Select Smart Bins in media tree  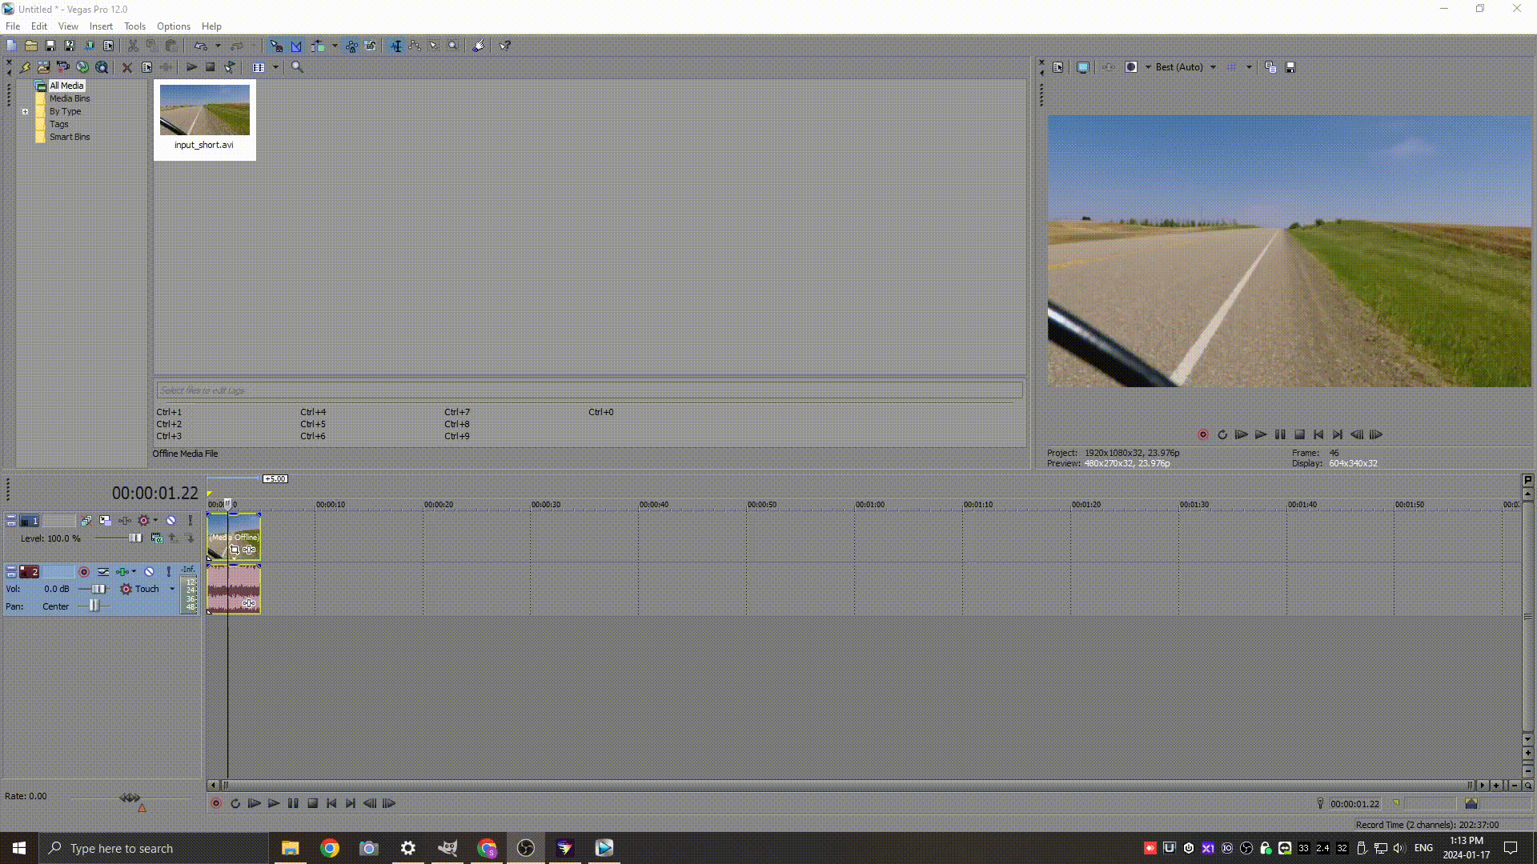tap(70, 138)
